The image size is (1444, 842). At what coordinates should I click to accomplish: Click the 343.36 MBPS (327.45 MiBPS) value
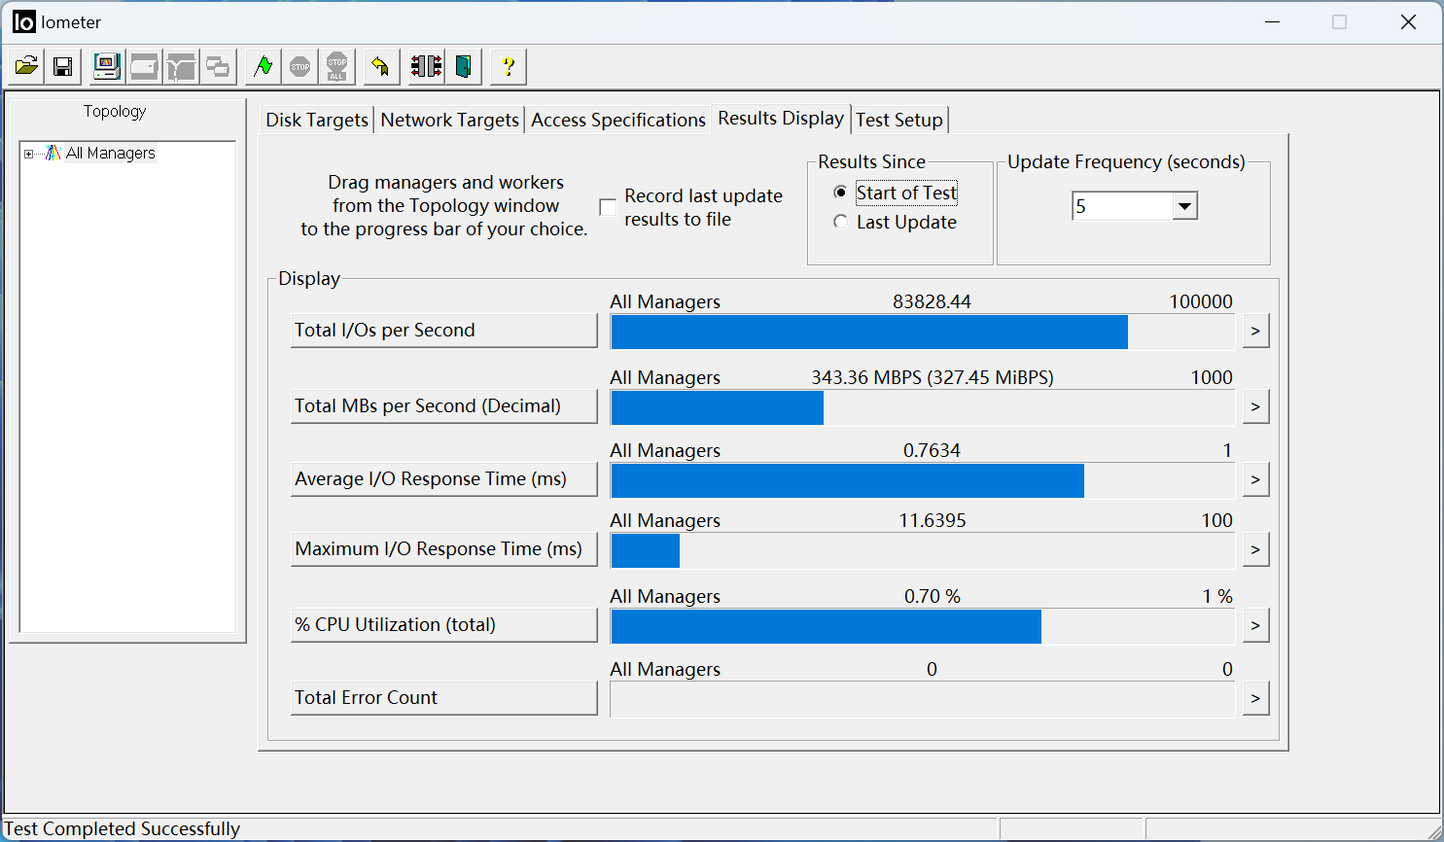tap(933, 377)
